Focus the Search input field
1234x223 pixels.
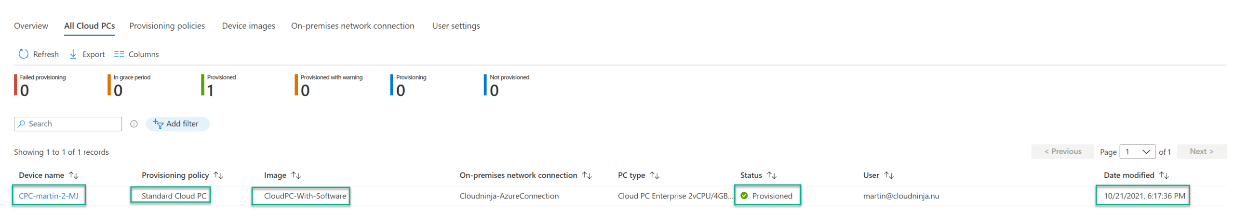(68, 124)
